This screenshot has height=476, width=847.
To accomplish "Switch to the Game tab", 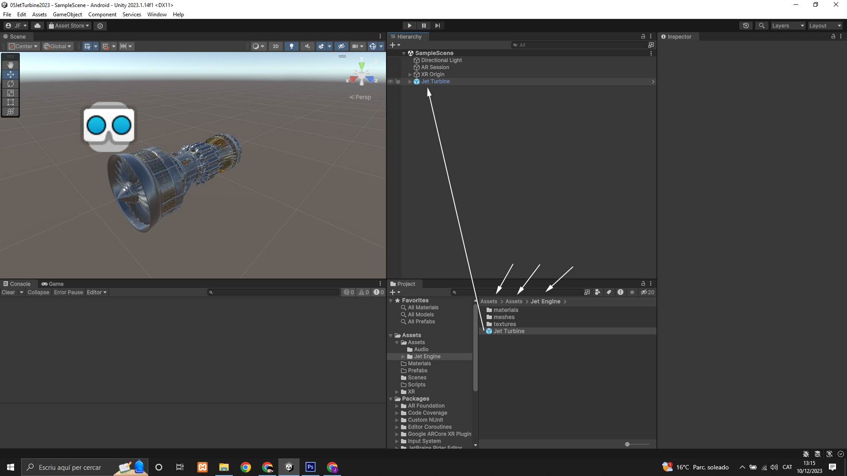I will tap(52, 284).
